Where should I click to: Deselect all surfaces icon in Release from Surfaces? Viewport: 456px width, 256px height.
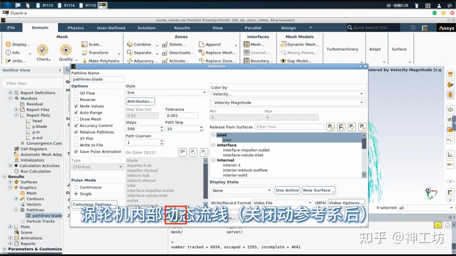362,127
